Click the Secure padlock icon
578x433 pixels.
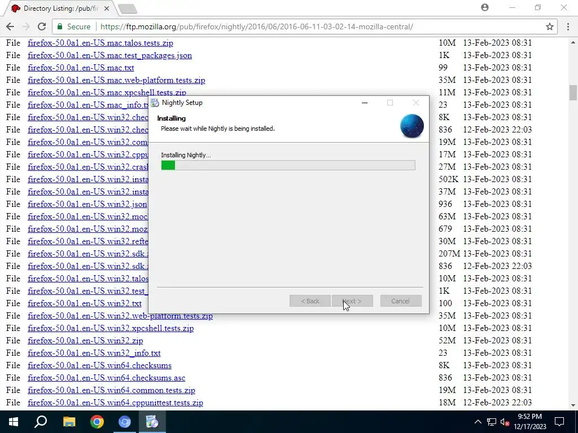pos(60,27)
